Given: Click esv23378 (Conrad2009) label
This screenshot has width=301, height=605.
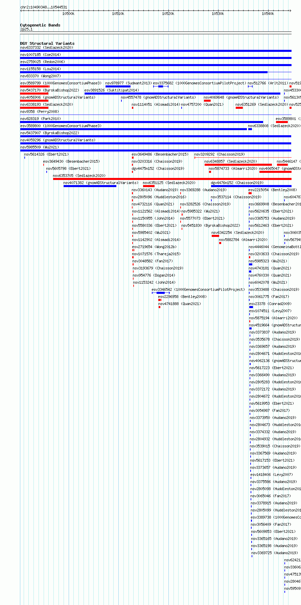Looking at the screenshot, I should (x=270, y=304).
